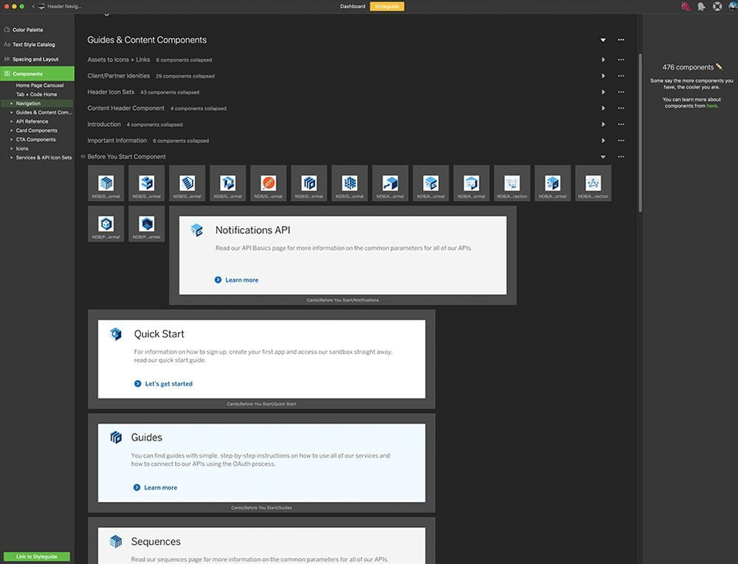Click the back arrow in title bar
This screenshot has width=738, height=564.
coord(33,6)
